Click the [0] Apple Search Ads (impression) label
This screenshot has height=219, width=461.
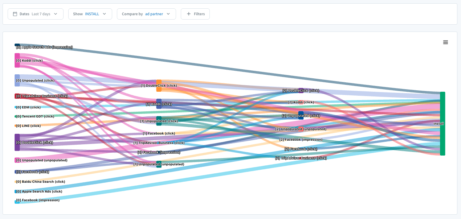tap(44, 47)
